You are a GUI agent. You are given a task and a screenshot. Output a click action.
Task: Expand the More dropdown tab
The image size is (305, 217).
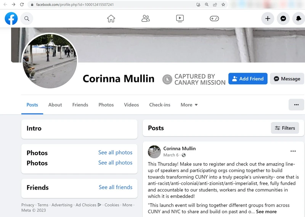tap(189, 105)
